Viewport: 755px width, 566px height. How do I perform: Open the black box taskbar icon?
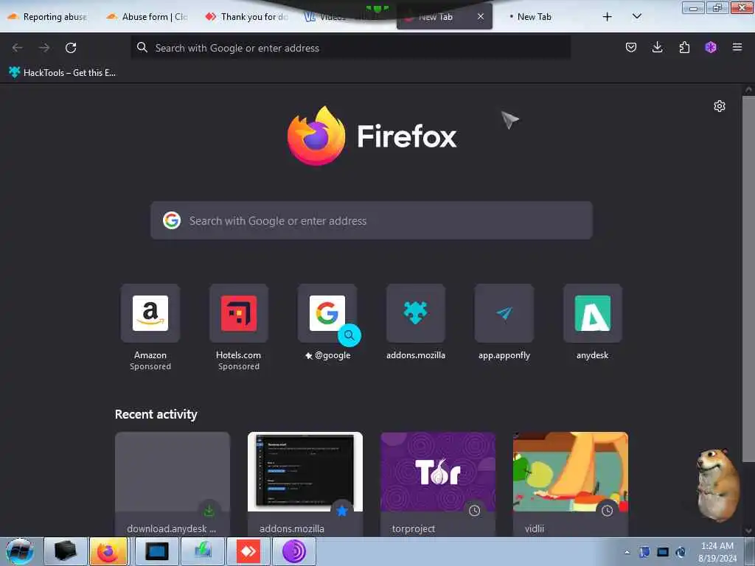66,551
